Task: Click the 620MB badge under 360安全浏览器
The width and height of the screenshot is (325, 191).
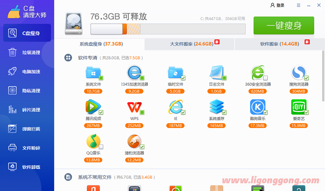Action: pyautogui.click(x=258, y=91)
